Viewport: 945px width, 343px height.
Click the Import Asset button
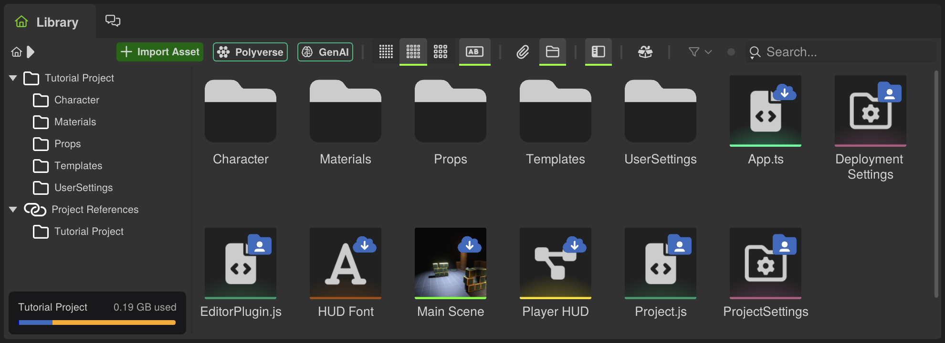160,52
